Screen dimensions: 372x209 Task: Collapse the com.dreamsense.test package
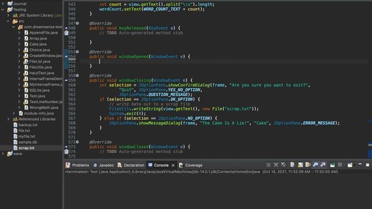(x=14, y=27)
